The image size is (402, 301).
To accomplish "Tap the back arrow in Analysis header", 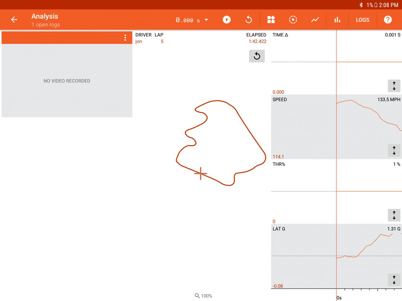I will tap(14, 20).
